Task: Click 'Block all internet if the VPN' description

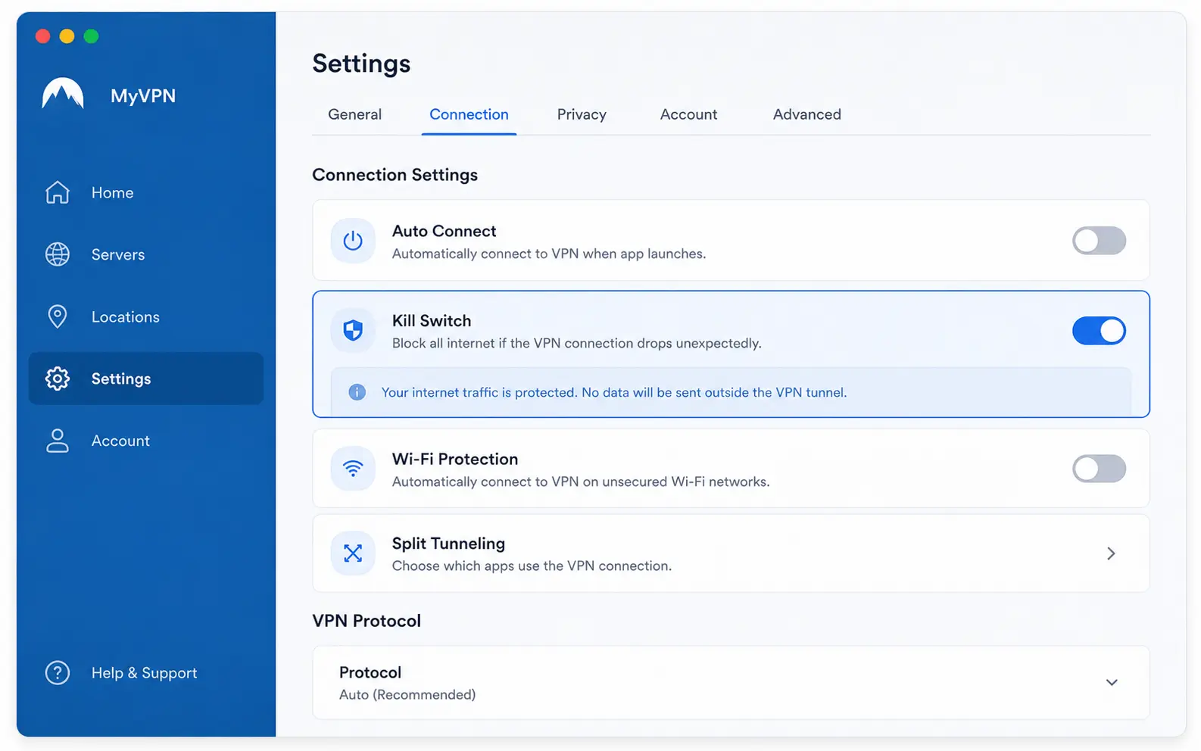Action: tap(577, 343)
